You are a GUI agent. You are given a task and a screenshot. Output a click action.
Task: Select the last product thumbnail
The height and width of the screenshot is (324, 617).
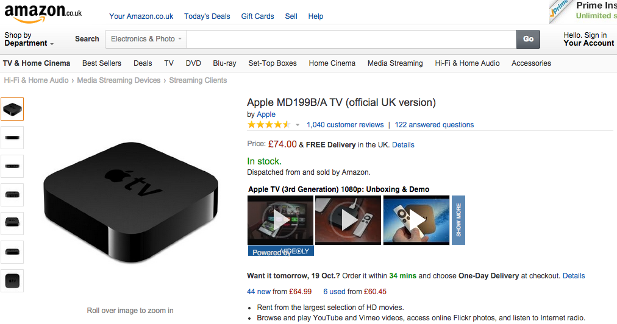pyautogui.click(x=12, y=281)
